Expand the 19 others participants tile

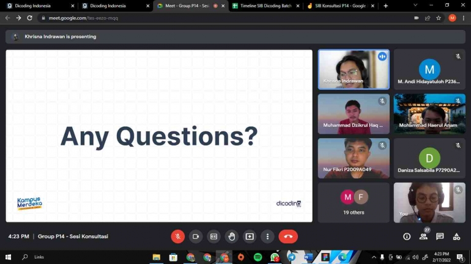point(353,202)
